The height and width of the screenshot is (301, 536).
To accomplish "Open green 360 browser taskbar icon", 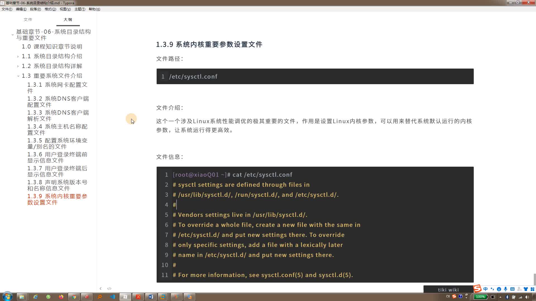I will click(48, 297).
